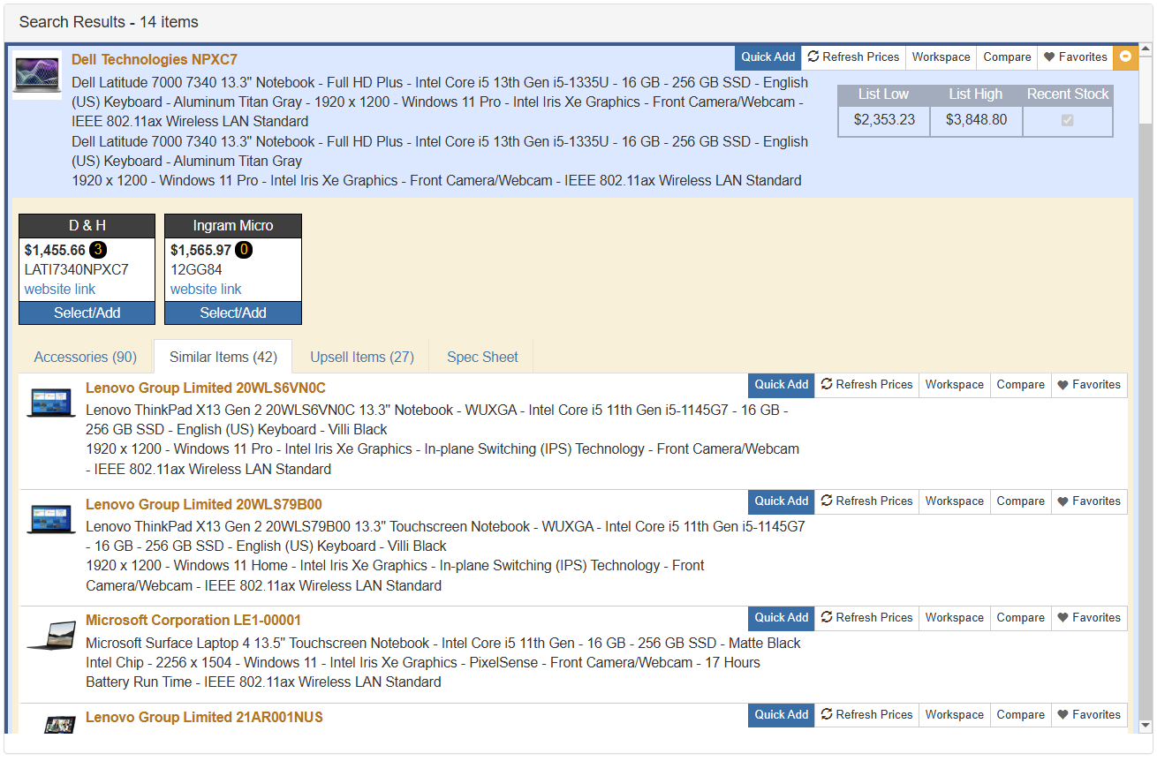Switch to the Accessories (90) tab
Viewport: 1157px width, 761px height.
pos(86,357)
